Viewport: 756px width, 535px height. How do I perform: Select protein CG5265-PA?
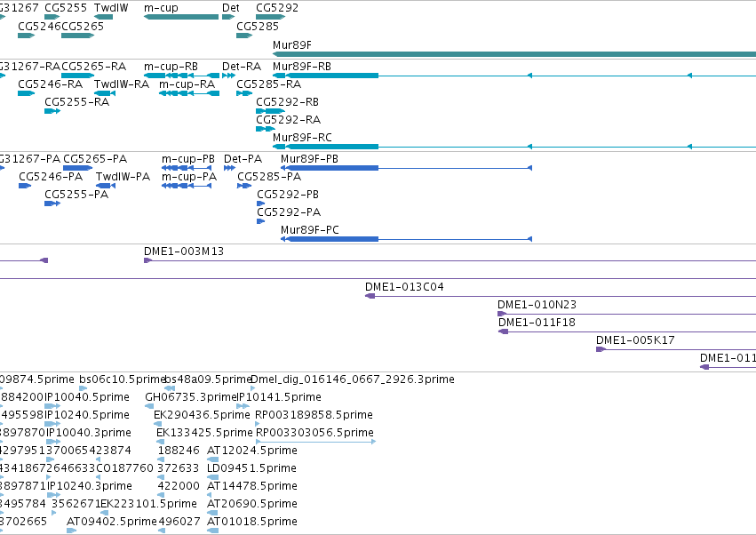[x=77, y=168]
